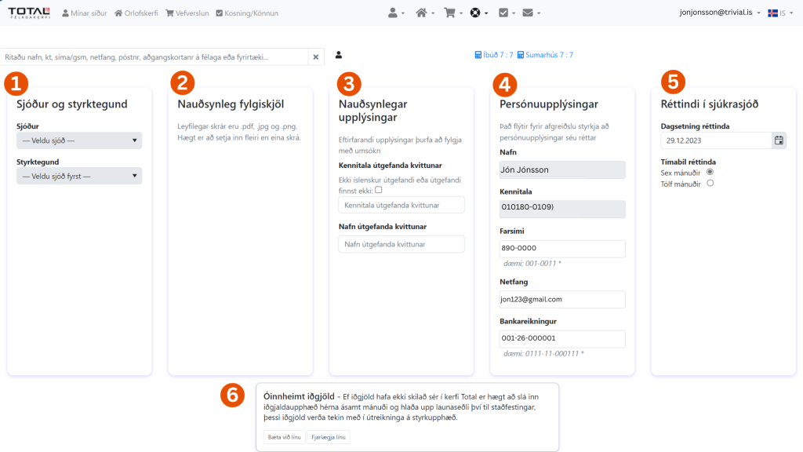
Task: Open the lifebuoy support icon menu
Action: tap(478, 13)
